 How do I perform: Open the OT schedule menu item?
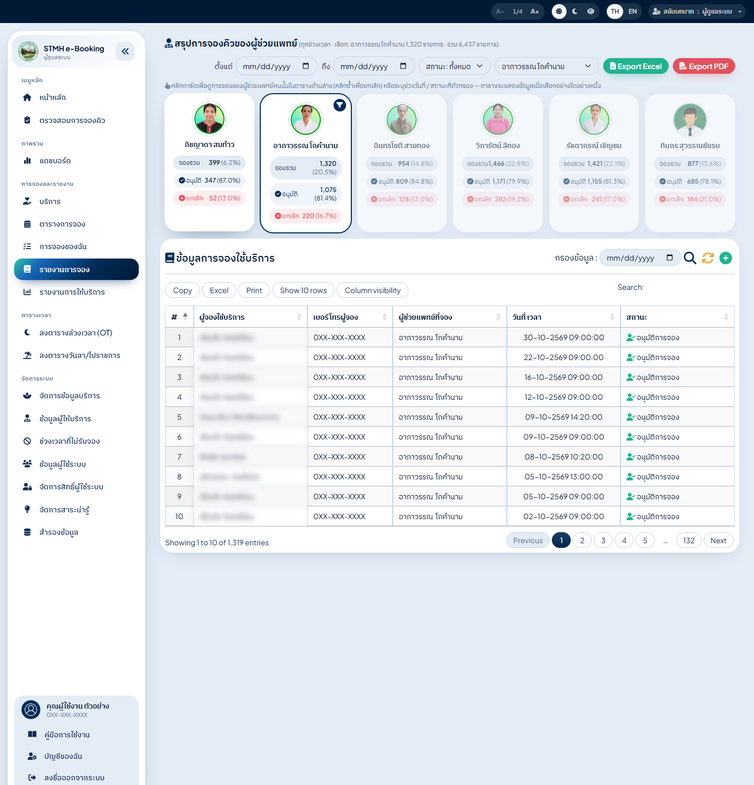76,333
